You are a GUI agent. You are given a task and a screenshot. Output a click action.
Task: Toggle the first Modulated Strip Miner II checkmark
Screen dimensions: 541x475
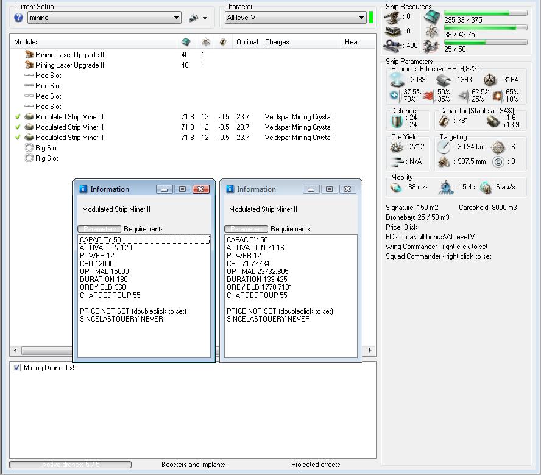click(18, 117)
